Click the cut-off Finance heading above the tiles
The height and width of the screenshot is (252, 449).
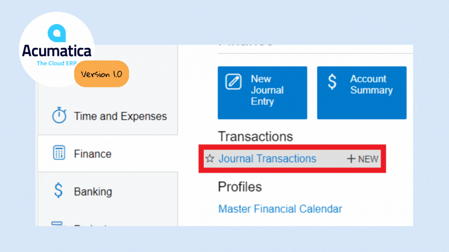246,46
